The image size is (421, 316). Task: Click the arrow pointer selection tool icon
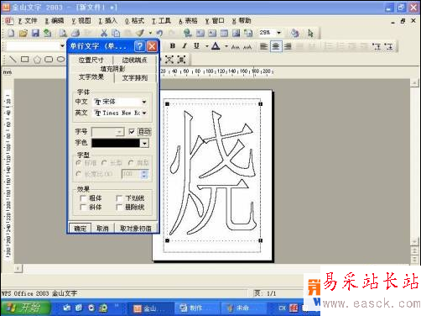(310, 33)
